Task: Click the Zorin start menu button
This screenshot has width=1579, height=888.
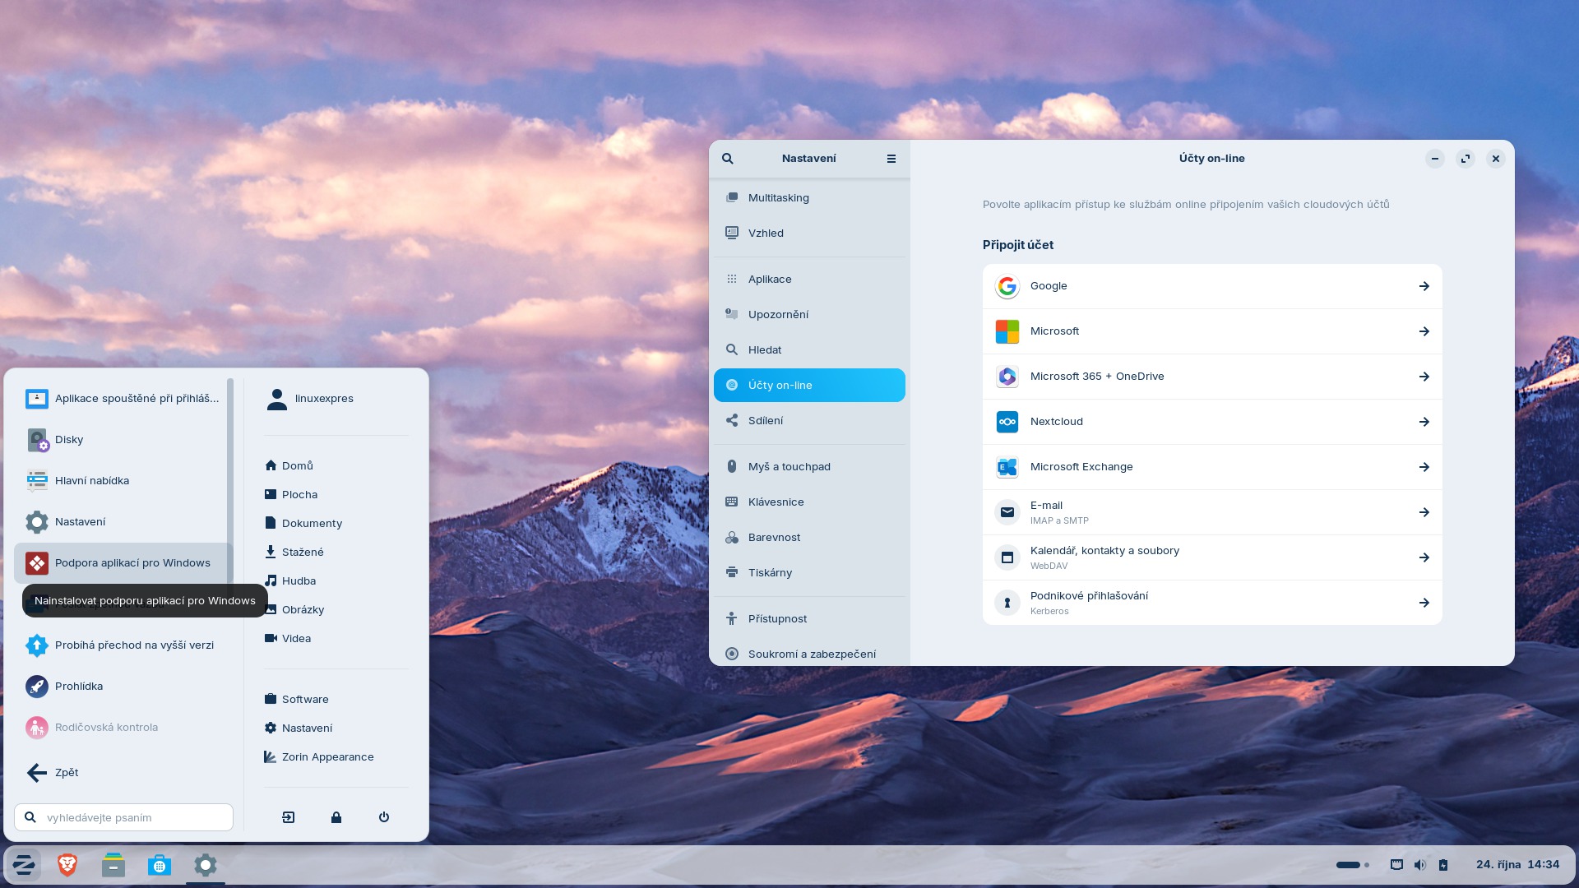Action: [23, 865]
